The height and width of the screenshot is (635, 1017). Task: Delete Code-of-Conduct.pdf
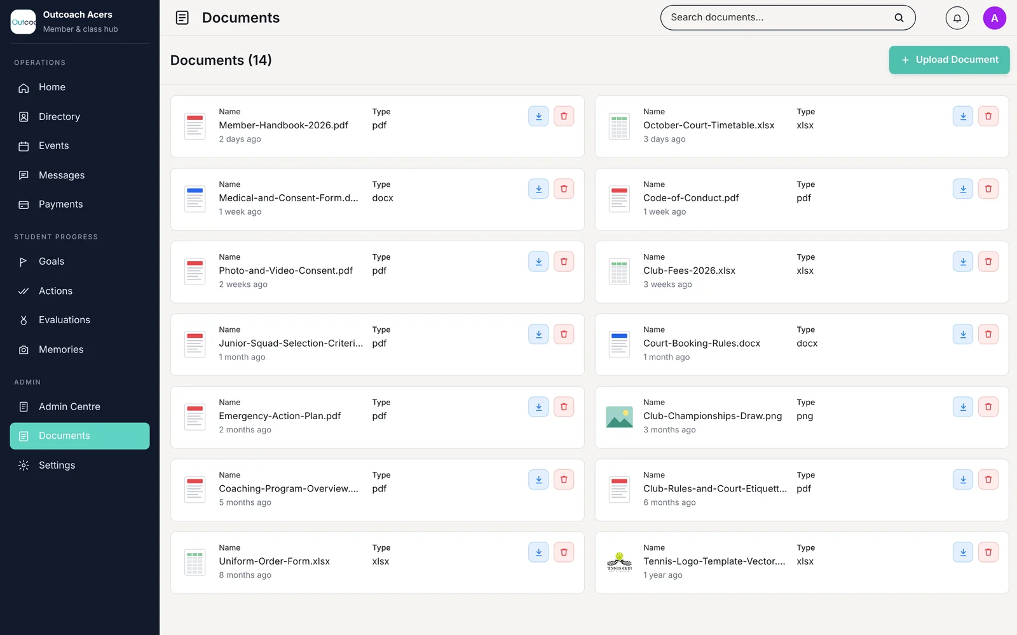[x=988, y=189]
